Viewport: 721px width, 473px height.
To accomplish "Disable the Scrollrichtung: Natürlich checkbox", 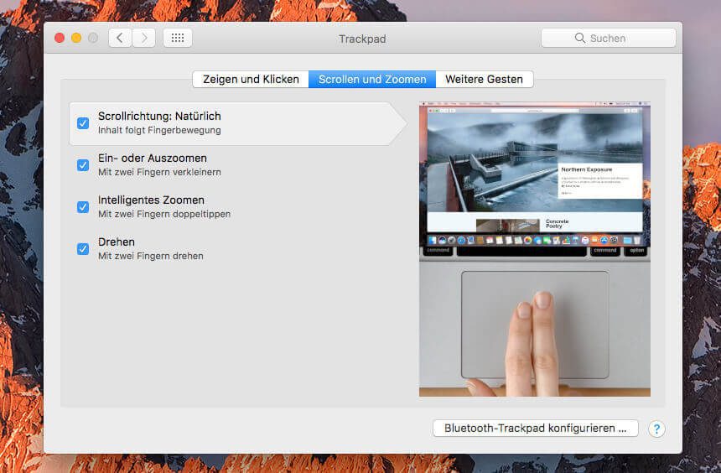I will click(83, 123).
